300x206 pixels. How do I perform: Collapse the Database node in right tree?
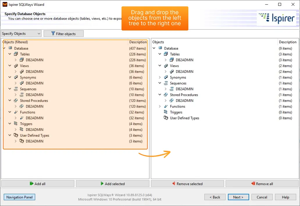pyautogui.click(x=154, y=48)
